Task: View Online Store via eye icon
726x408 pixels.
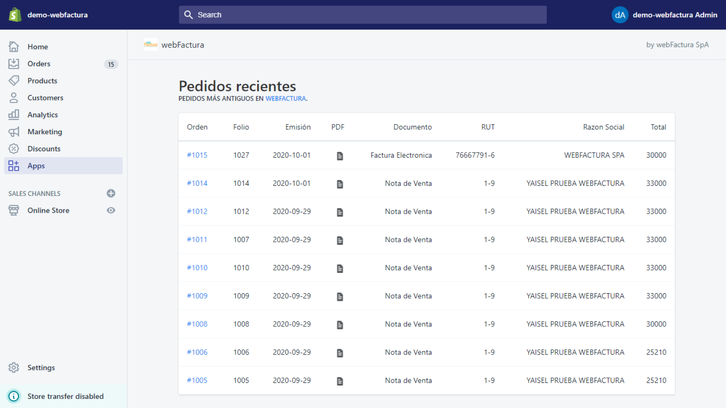Action: tap(111, 210)
